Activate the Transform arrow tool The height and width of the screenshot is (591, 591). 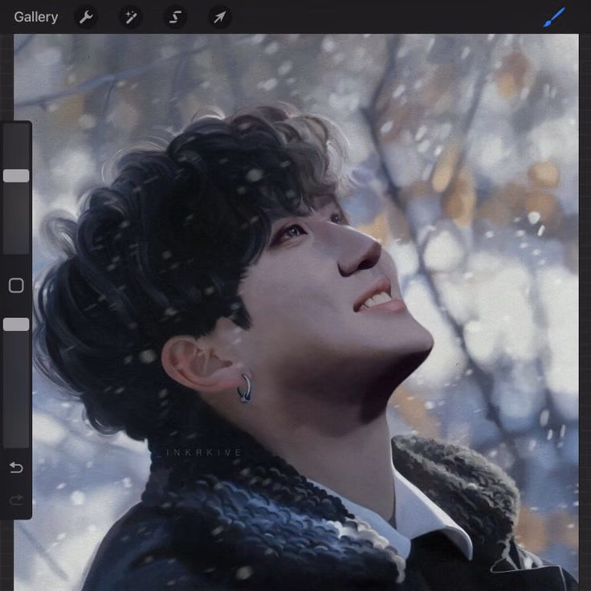click(220, 17)
